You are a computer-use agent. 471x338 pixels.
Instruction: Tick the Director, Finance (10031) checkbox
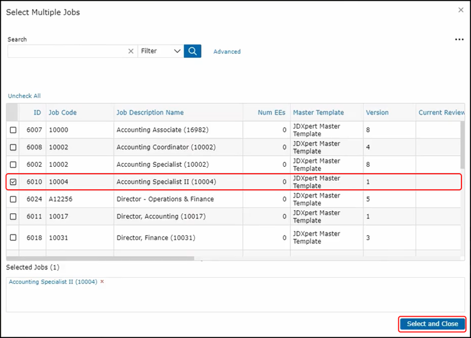click(13, 238)
